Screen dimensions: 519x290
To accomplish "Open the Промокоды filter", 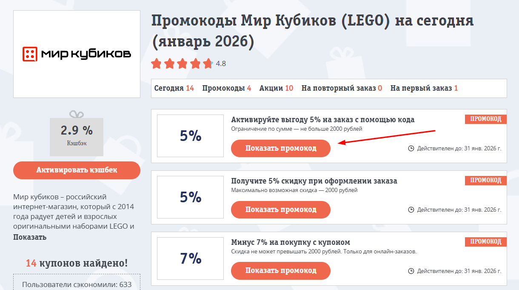I will 227,88.
